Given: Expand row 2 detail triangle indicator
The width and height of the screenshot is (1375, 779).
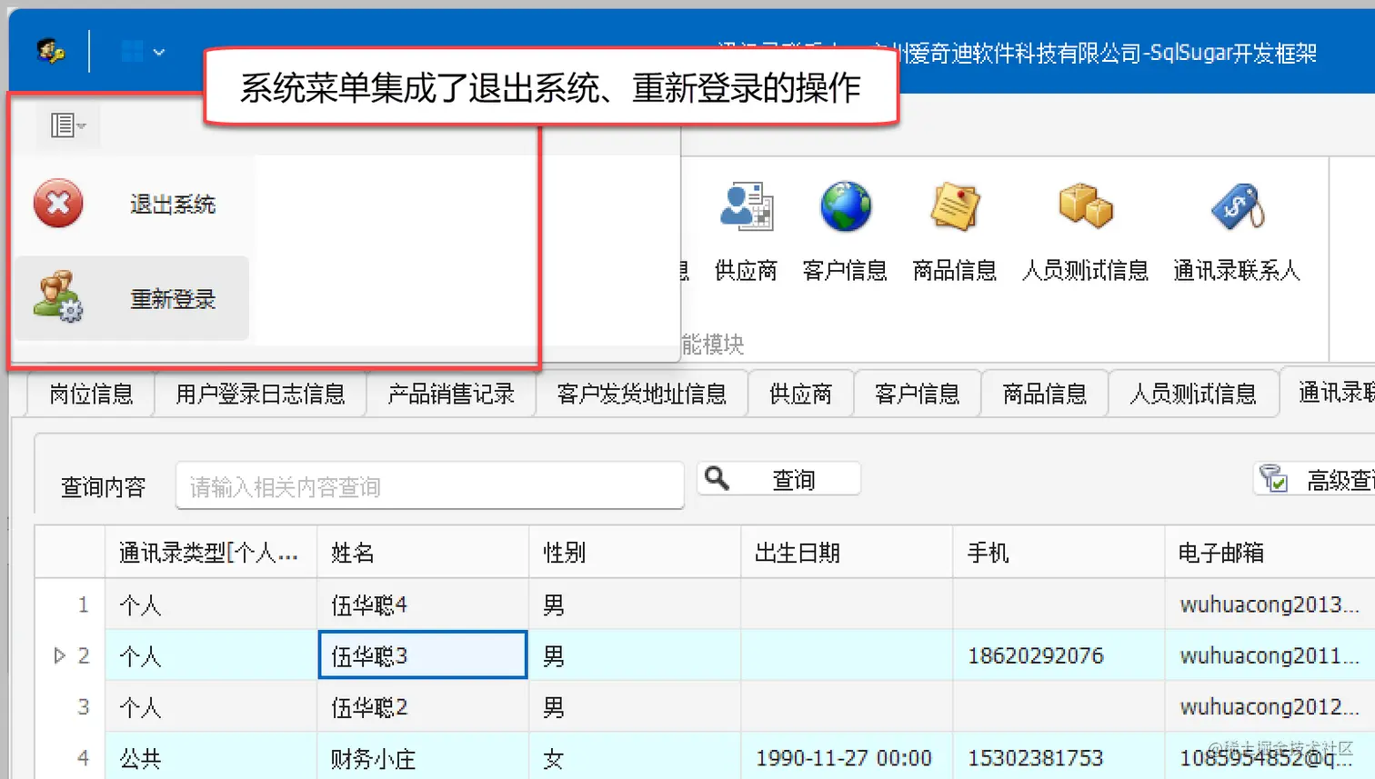Looking at the screenshot, I should click(x=60, y=655).
